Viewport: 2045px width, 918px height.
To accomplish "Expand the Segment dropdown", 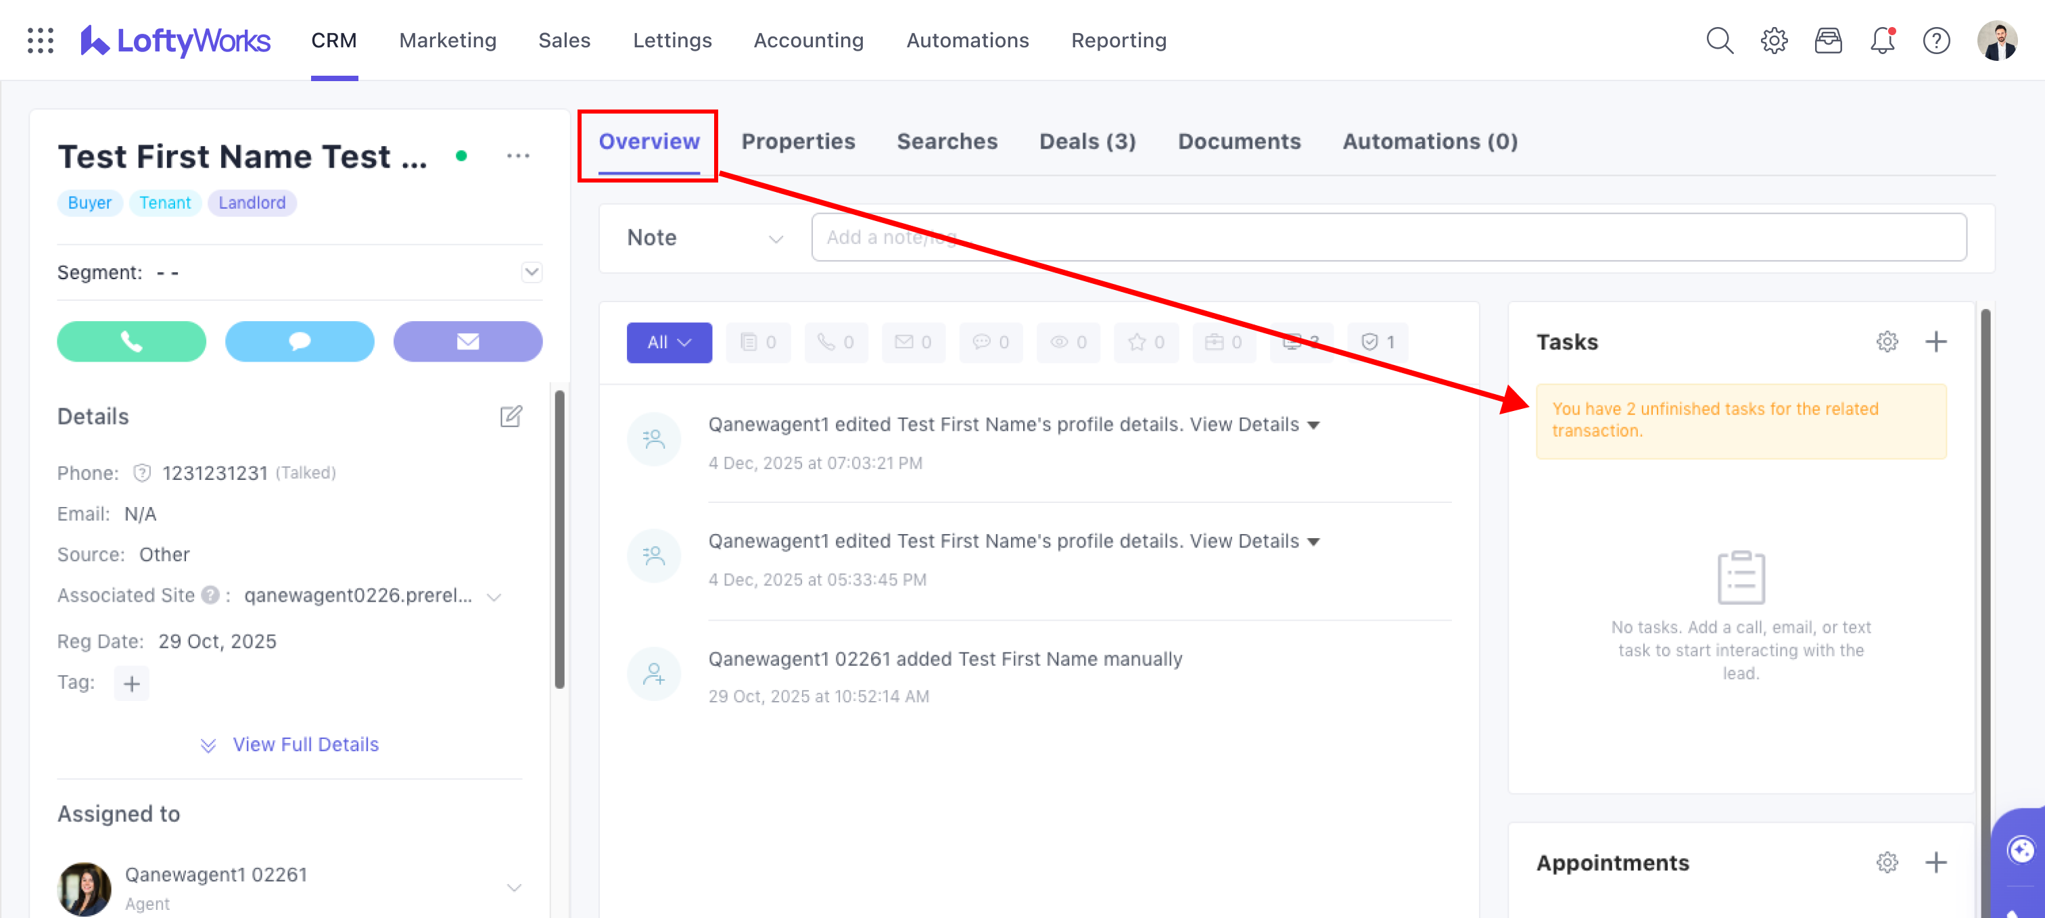I will [x=531, y=272].
